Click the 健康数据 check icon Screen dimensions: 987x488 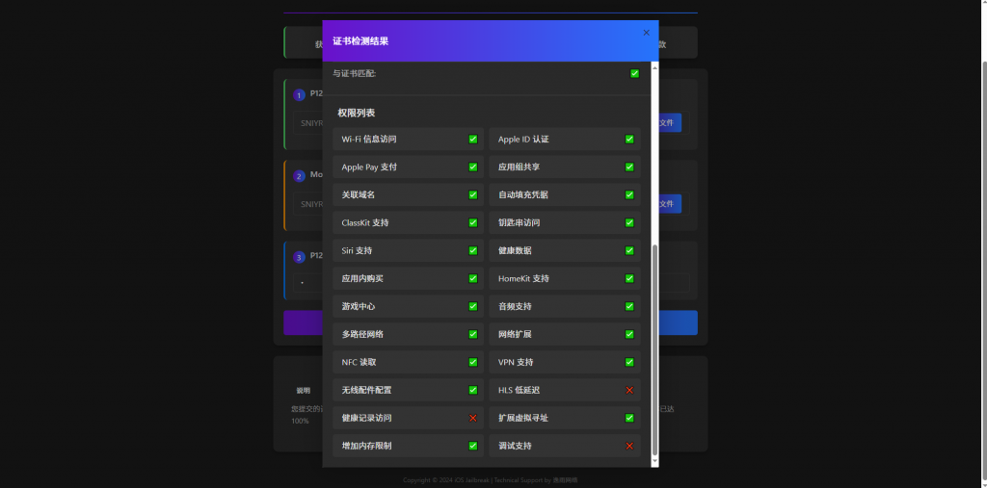tap(628, 250)
